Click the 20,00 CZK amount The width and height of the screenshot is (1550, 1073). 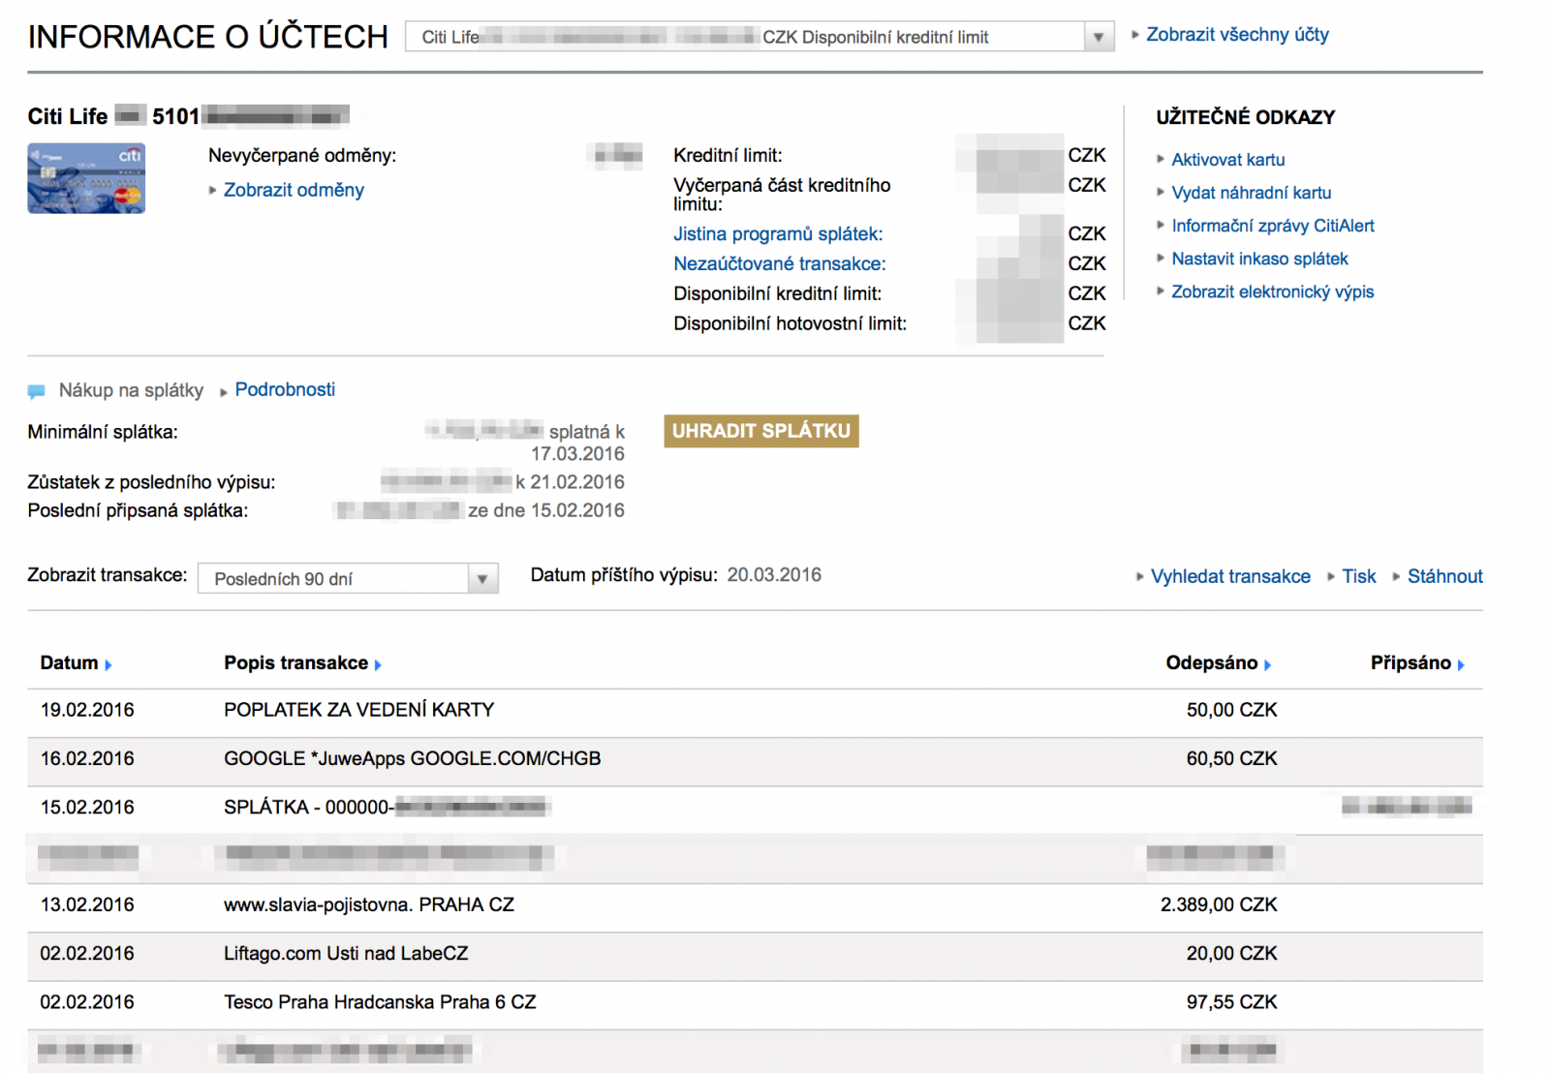[1231, 954]
